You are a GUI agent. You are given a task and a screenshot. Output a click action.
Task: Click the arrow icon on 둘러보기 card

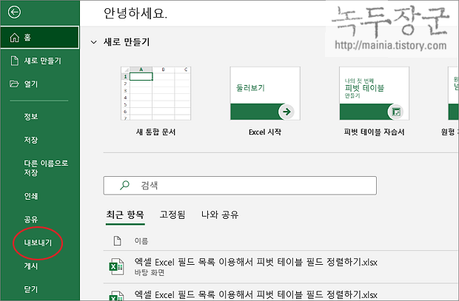(287, 112)
